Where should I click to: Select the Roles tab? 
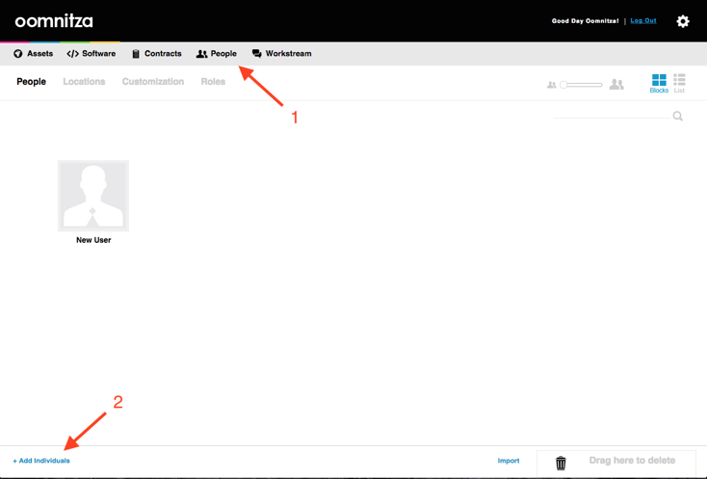coord(213,82)
